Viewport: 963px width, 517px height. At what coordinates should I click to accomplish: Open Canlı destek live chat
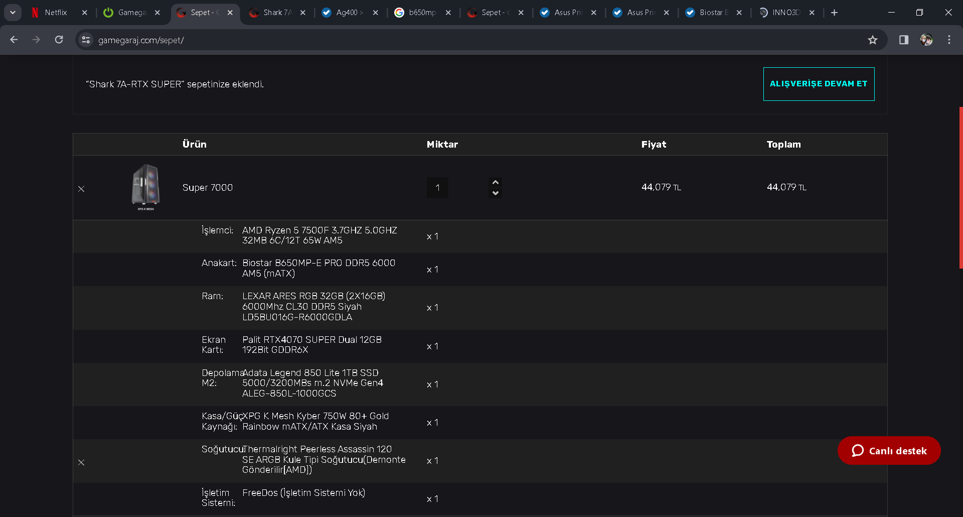point(889,451)
